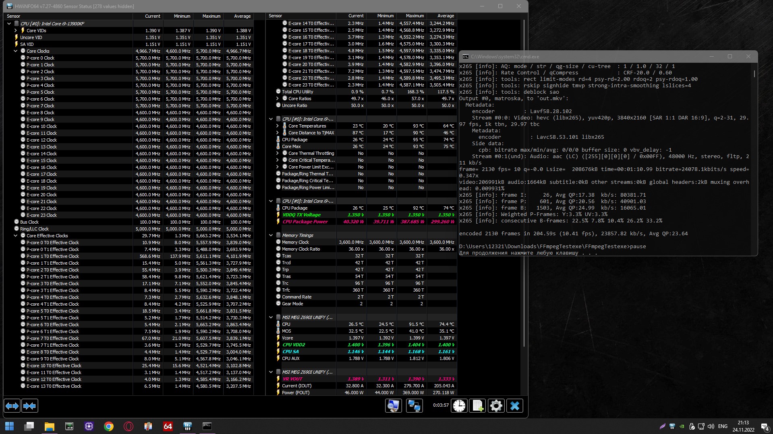This screenshot has width=773, height=434.
Task: Select the Ring/LLC Clock row
Action: (133, 229)
